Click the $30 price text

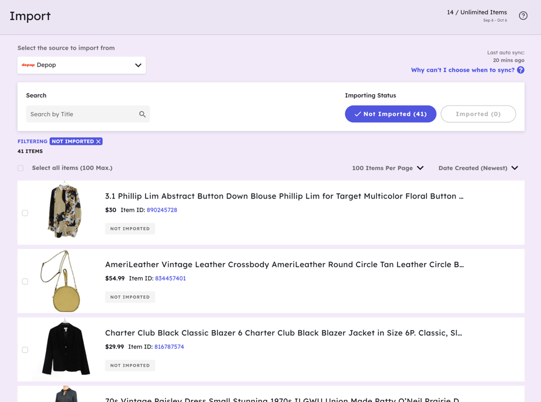point(111,210)
